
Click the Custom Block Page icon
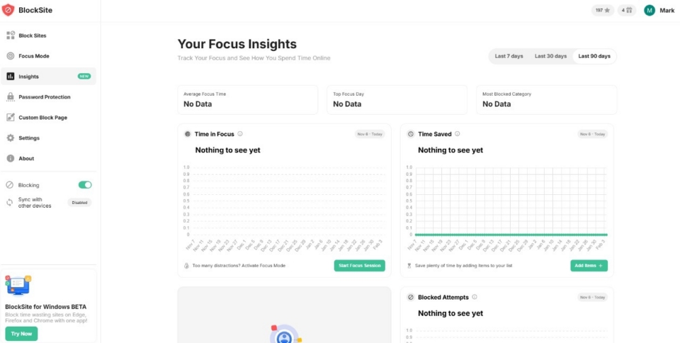click(10, 118)
